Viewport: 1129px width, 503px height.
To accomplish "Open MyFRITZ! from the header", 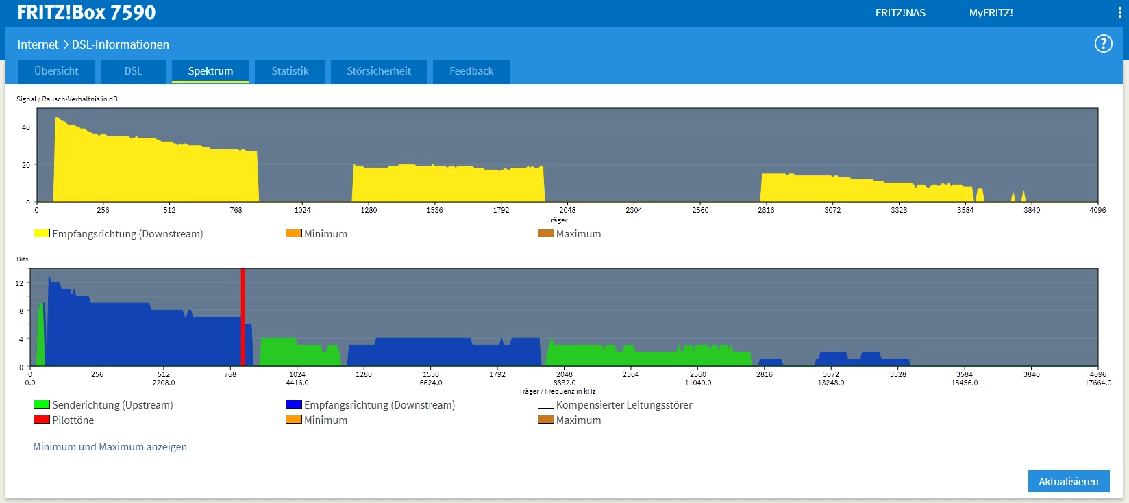I will click(991, 13).
